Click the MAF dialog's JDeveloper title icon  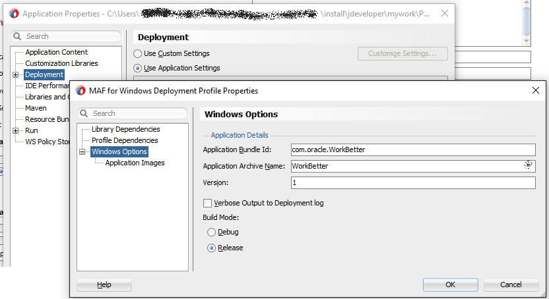coord(81,91)
